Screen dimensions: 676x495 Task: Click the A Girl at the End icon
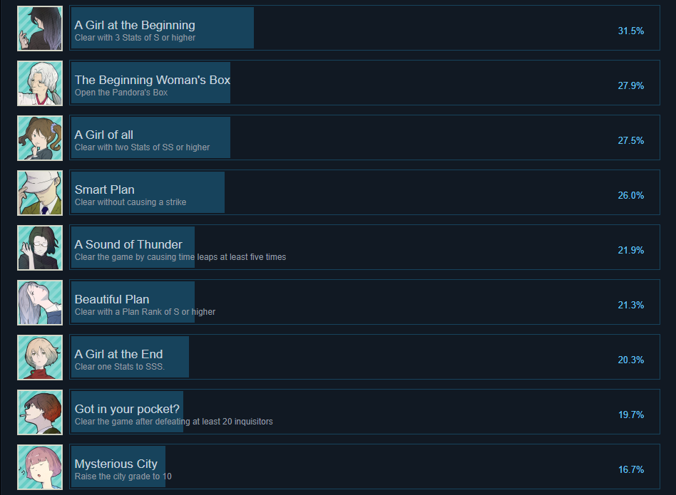point(40,358)
